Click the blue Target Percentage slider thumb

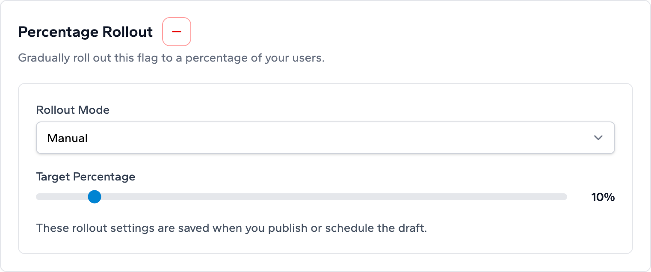94,197
